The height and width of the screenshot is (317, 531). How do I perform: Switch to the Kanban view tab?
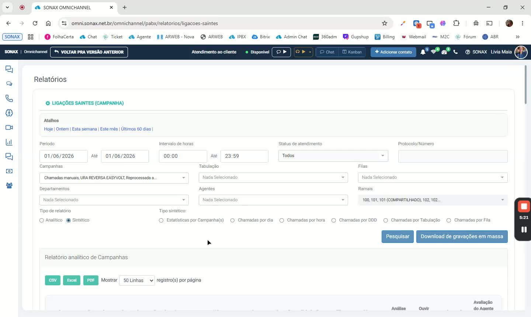[352, 52]
